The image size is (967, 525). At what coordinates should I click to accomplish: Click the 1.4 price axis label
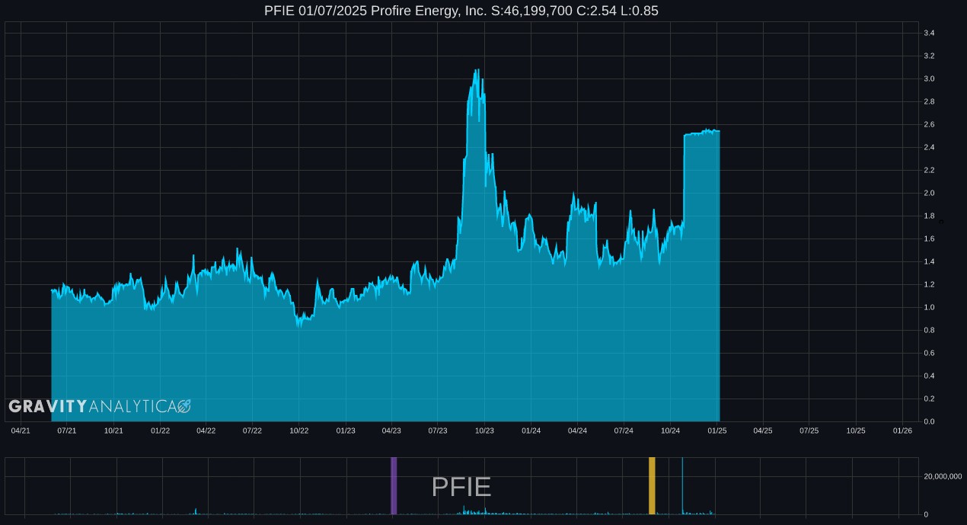click(x=929, y=261)
